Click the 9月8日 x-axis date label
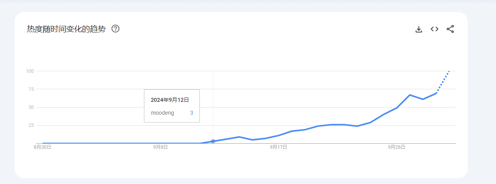This screenshot has height=184, width=496. point(160,147)
